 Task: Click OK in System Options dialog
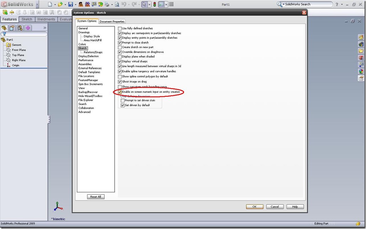click(255, 207)
